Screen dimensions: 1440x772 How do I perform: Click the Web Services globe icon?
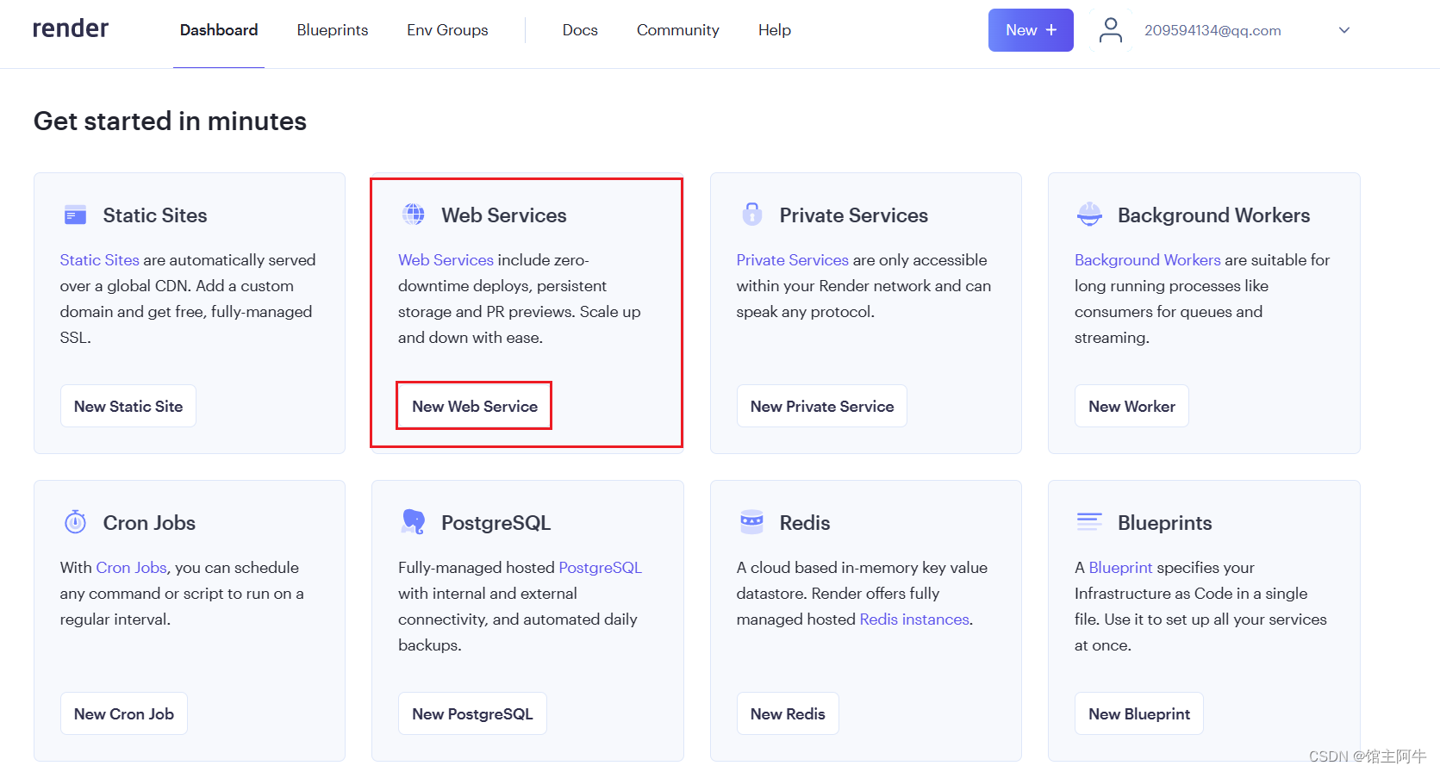[414, 215]
